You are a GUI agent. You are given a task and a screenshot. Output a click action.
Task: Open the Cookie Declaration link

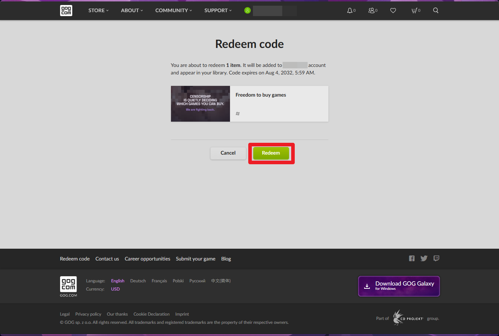click(151, 314)
